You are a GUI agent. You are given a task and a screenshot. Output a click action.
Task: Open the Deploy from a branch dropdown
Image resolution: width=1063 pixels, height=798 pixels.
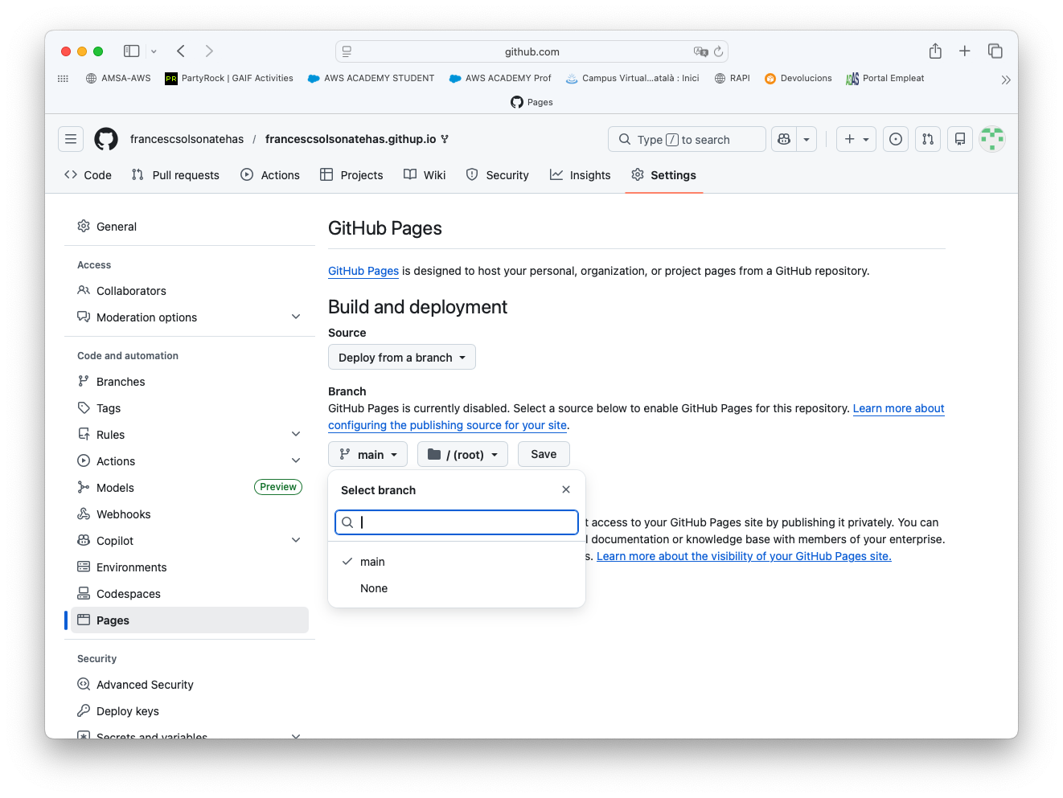tap(402, 358)
